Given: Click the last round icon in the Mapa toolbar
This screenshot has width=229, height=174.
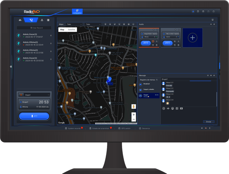Looking at the screenshot, I should 133,24.
